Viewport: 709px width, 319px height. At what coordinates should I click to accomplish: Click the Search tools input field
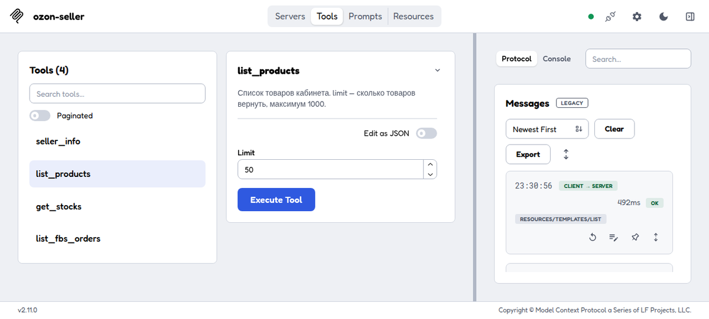(x=118, y=94)
